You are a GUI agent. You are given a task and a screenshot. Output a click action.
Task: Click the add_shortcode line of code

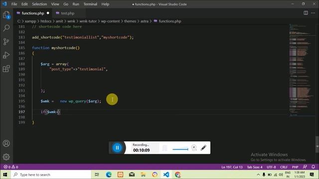point(83,37)
